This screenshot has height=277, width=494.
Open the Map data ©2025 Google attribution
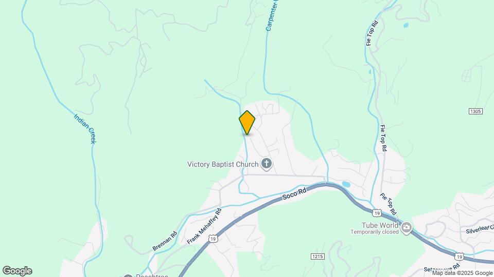coord(462,273)
